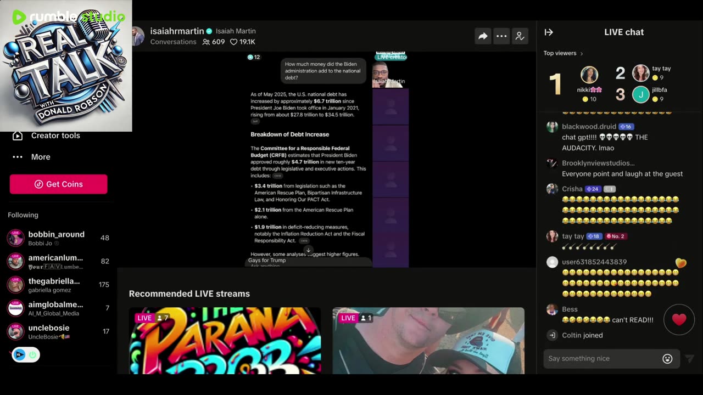Screen dimensions: 703x395
Task: Click the send message arrow icon
Action: (690, 359)
